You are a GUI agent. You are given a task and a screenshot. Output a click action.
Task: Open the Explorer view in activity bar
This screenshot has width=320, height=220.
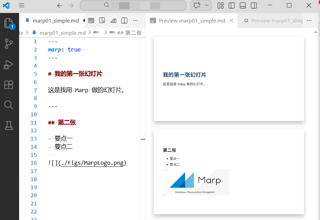pyautogui.click(x=9, y=23)
